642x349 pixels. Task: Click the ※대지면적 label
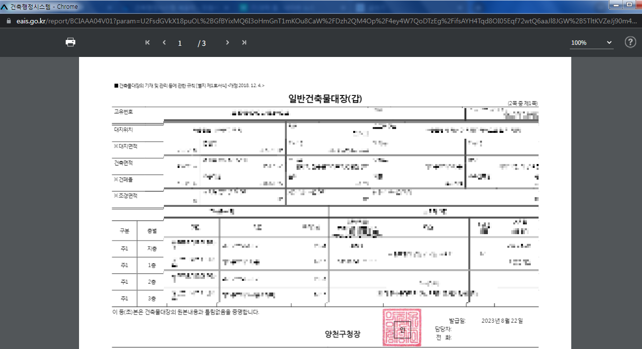[x=126, y=146]
